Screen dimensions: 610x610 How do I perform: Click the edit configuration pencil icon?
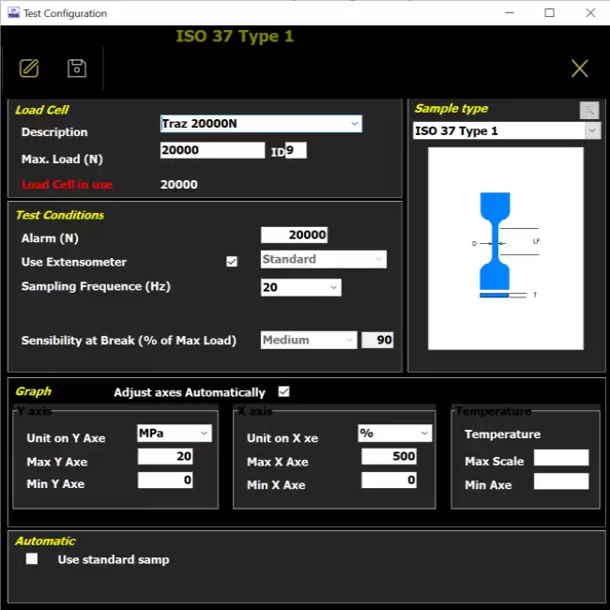29,68
